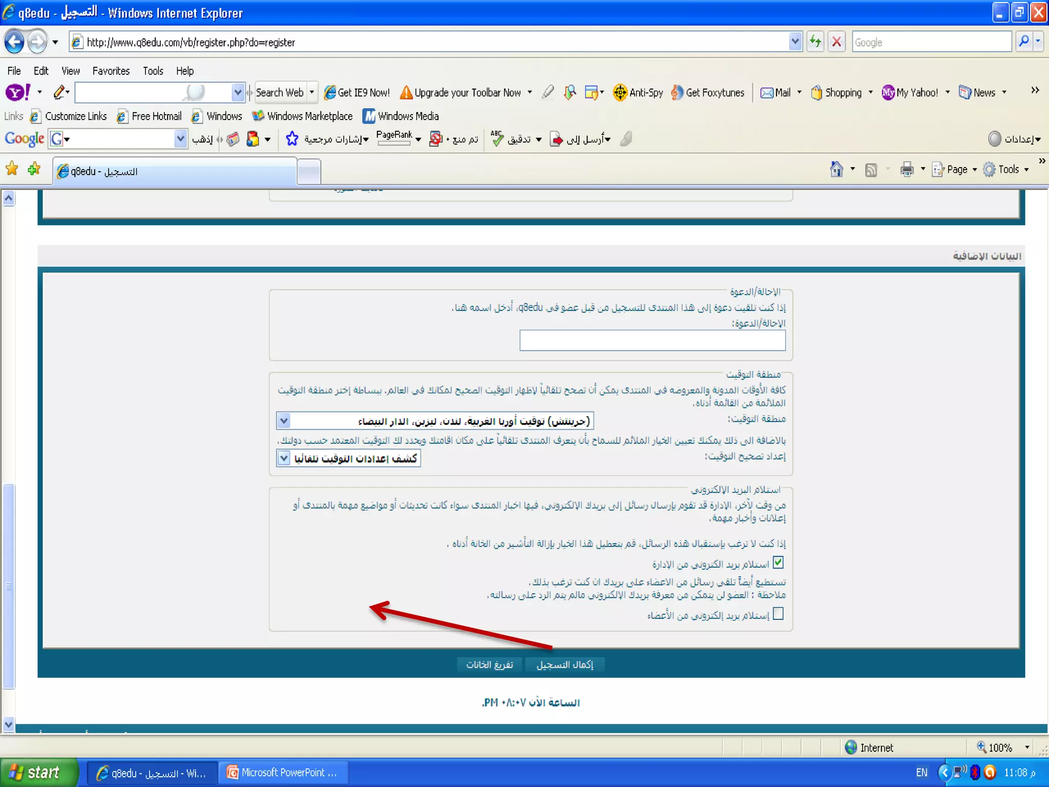1049x787 pixels.
Task: Expand the time zone dropdown list
Action: pyautogui.click(x=284, y=421)
